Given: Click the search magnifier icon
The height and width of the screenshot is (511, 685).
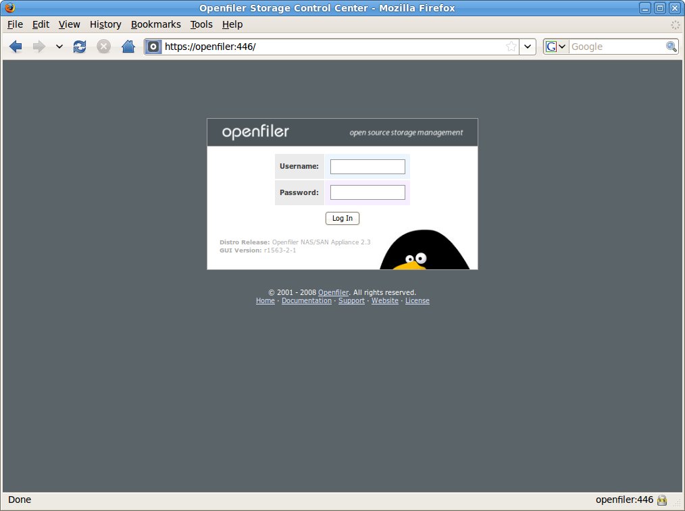Looking at the screenshot, I should pos(671,47).
